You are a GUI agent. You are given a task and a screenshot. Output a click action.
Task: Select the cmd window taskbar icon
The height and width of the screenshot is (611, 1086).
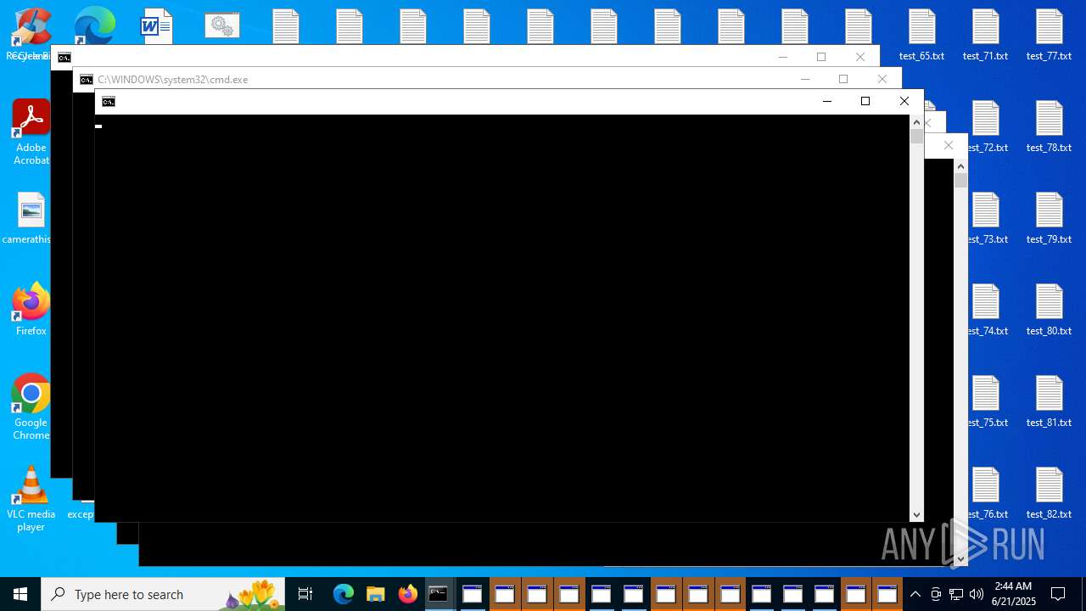[x=439, y=594]
